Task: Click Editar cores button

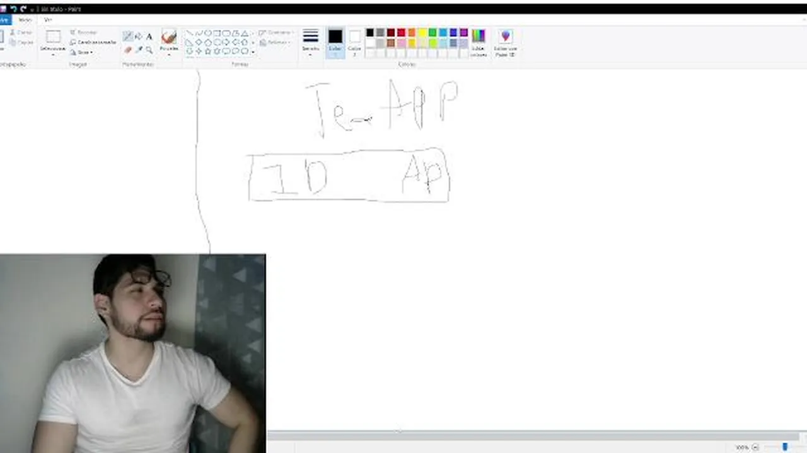Action: [x=479, y=43]
